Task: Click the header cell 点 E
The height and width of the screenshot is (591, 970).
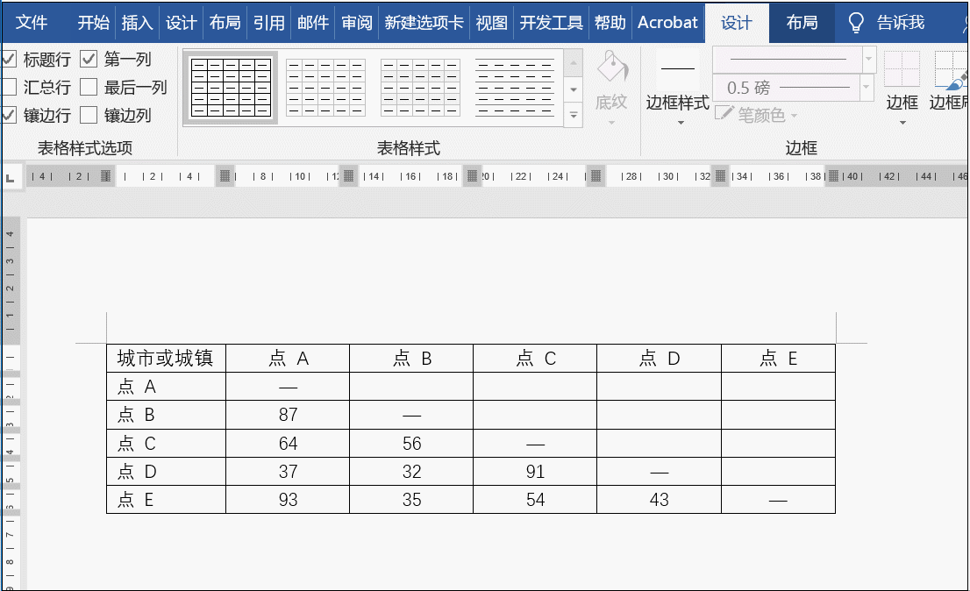Action: pos(778,358)
